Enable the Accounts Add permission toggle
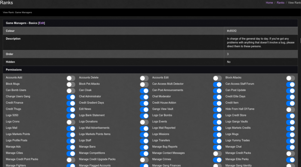The height and width of the screenshot is (167, 301). click(x=71, y=78)
